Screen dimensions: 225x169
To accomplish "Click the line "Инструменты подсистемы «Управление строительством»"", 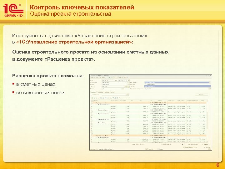I will [80, 36].
